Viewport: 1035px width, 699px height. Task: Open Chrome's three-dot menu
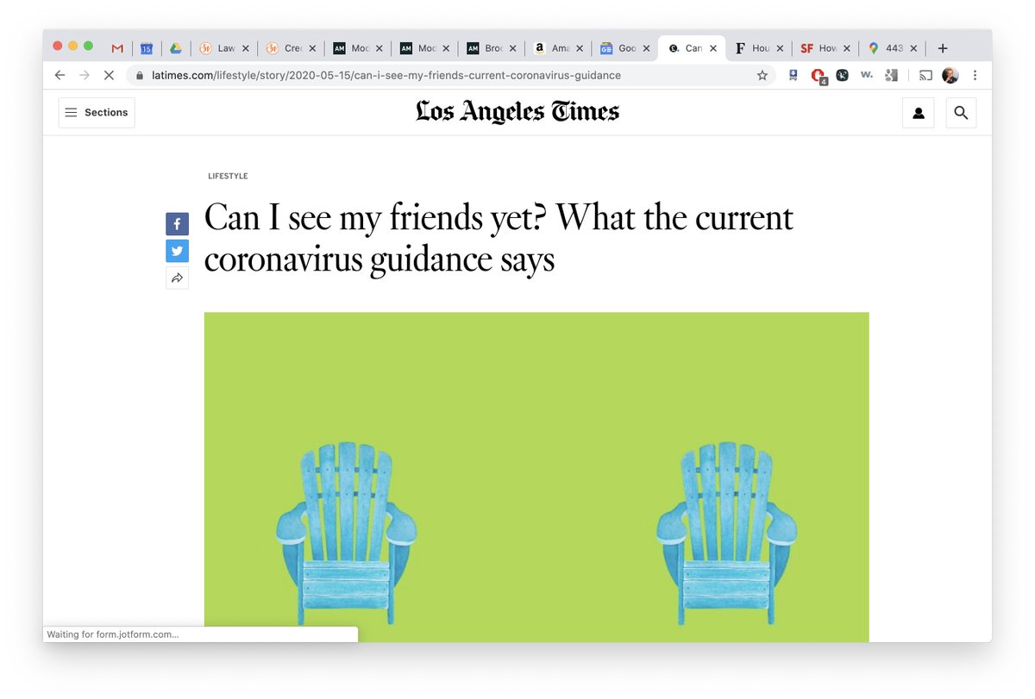tap(975, 75)
